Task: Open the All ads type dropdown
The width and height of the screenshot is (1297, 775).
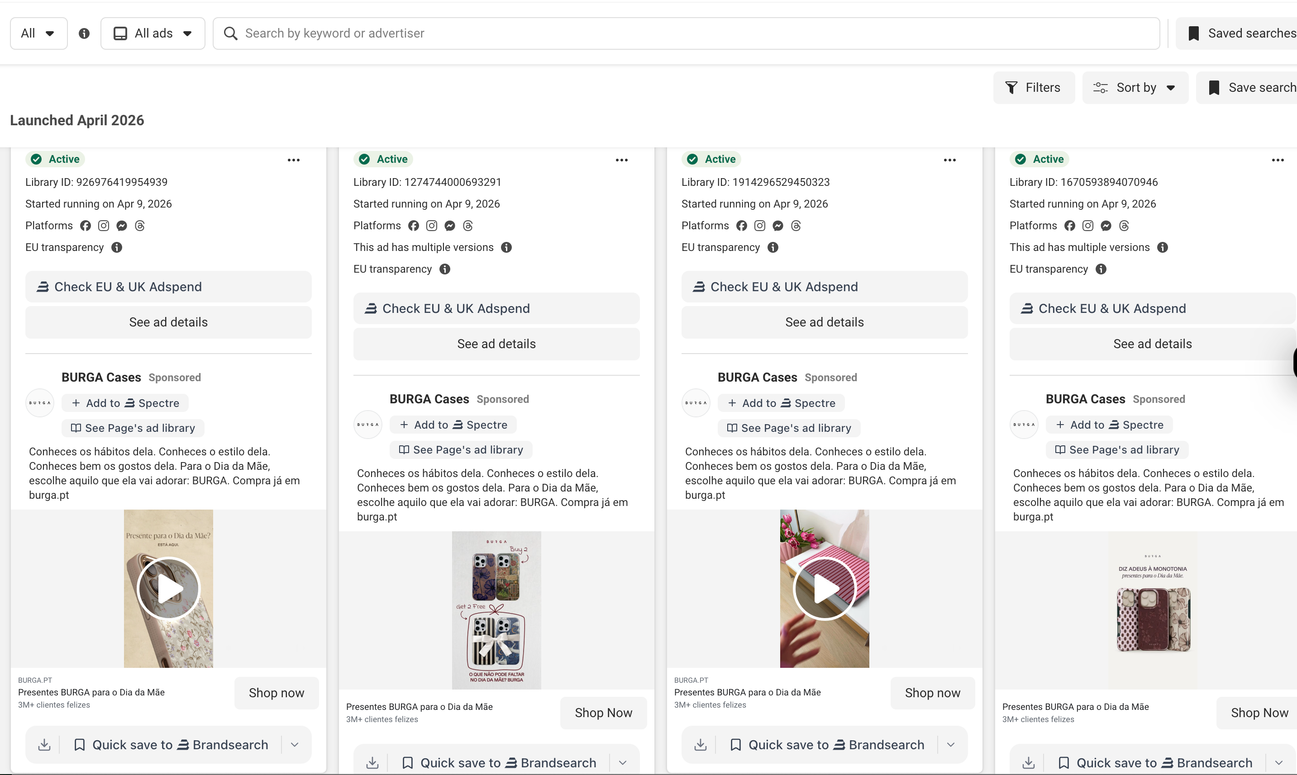Action: pyautogui.click(x=153, y=33)
